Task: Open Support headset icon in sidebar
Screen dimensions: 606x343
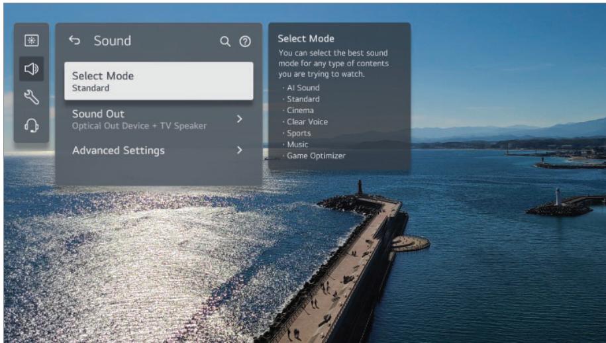Action: click(31, 125)
